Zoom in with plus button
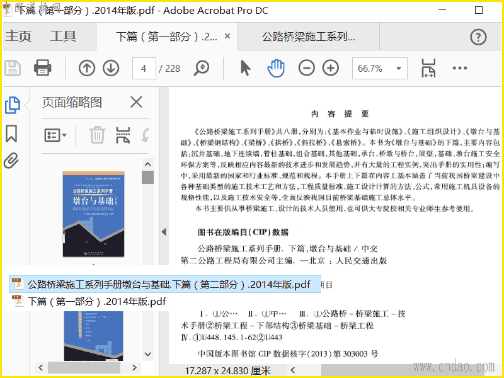The image size is (504, 378). (x=331, y=68)
